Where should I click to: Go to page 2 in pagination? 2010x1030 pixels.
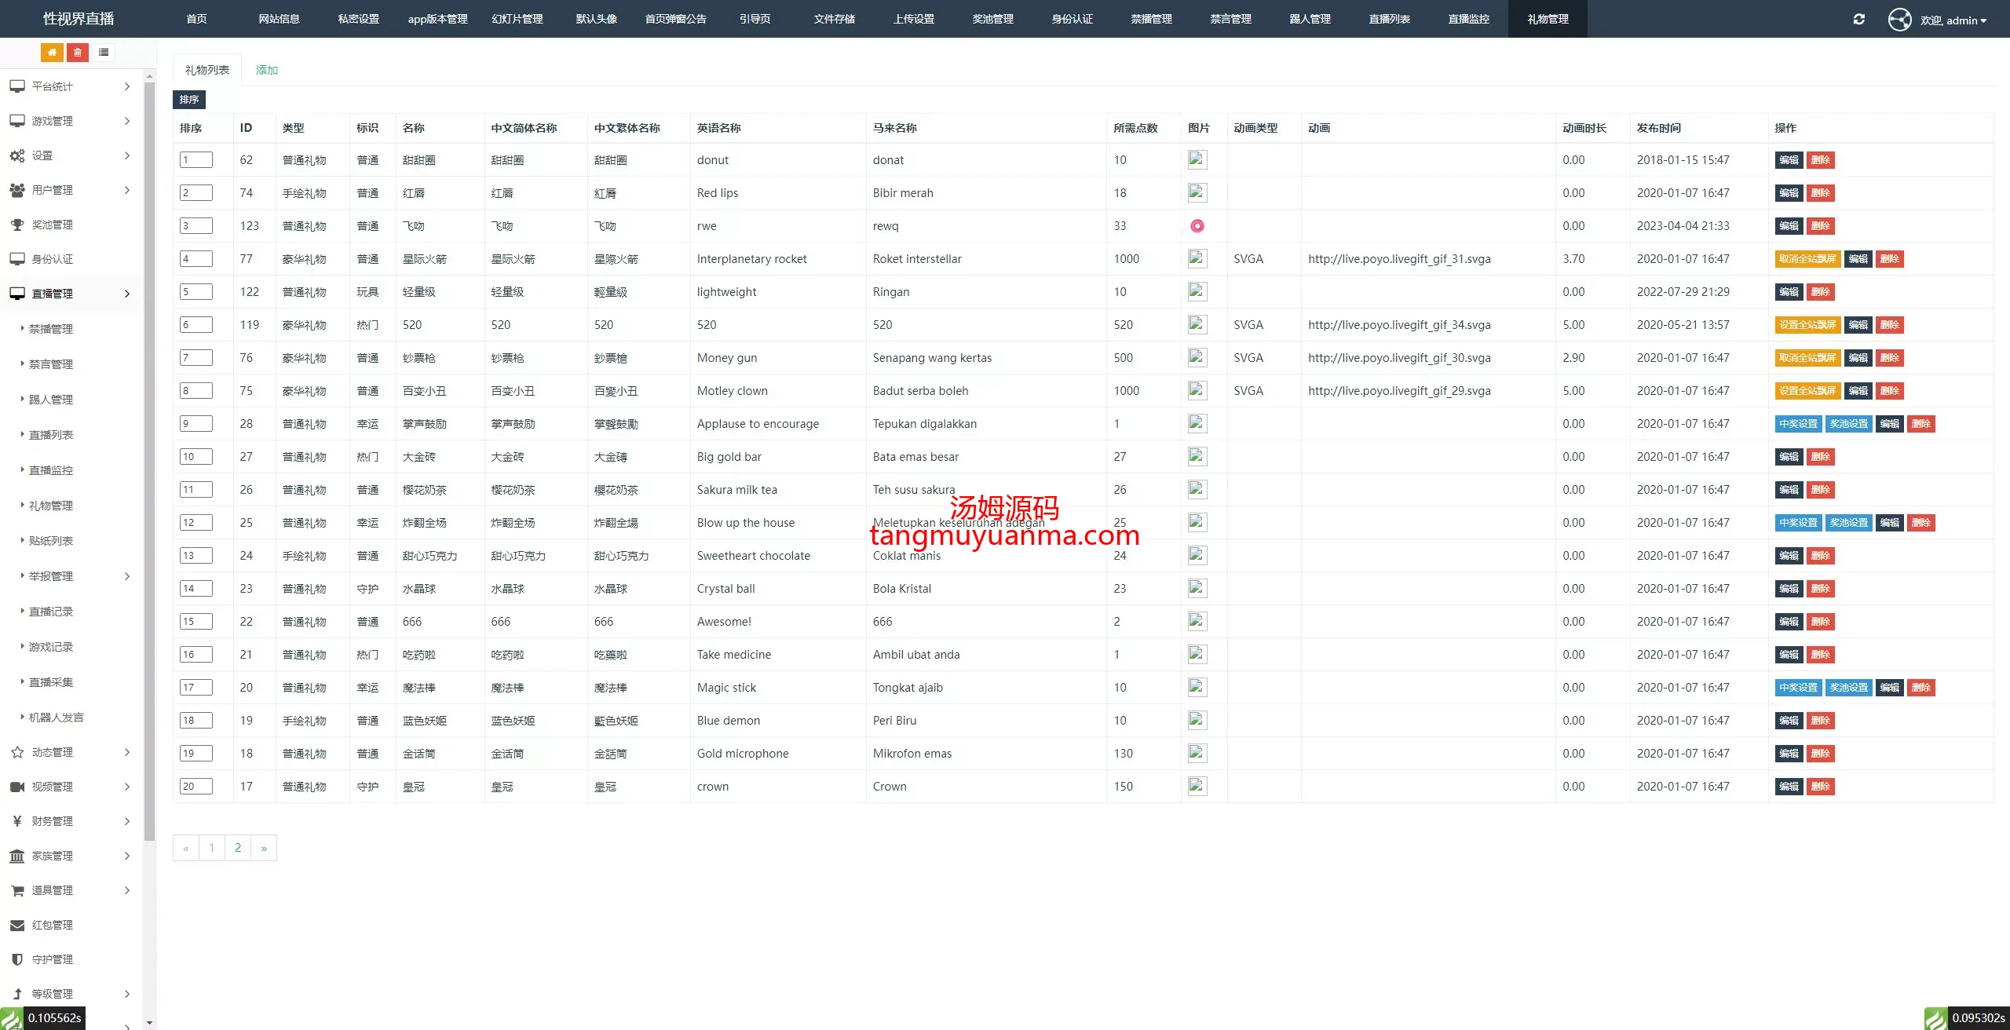click(238, 848)
